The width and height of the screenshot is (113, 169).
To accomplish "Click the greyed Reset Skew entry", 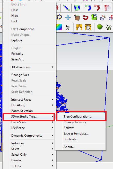I will (33, 86).
